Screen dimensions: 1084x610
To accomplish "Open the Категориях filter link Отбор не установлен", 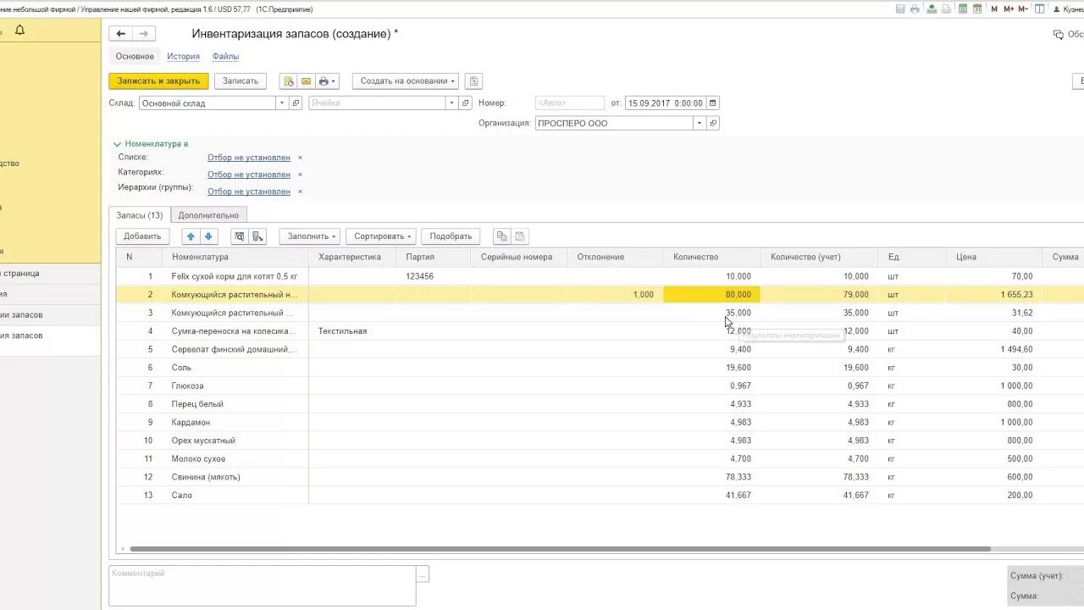I will pyautogui.click(x=249, y=175).
